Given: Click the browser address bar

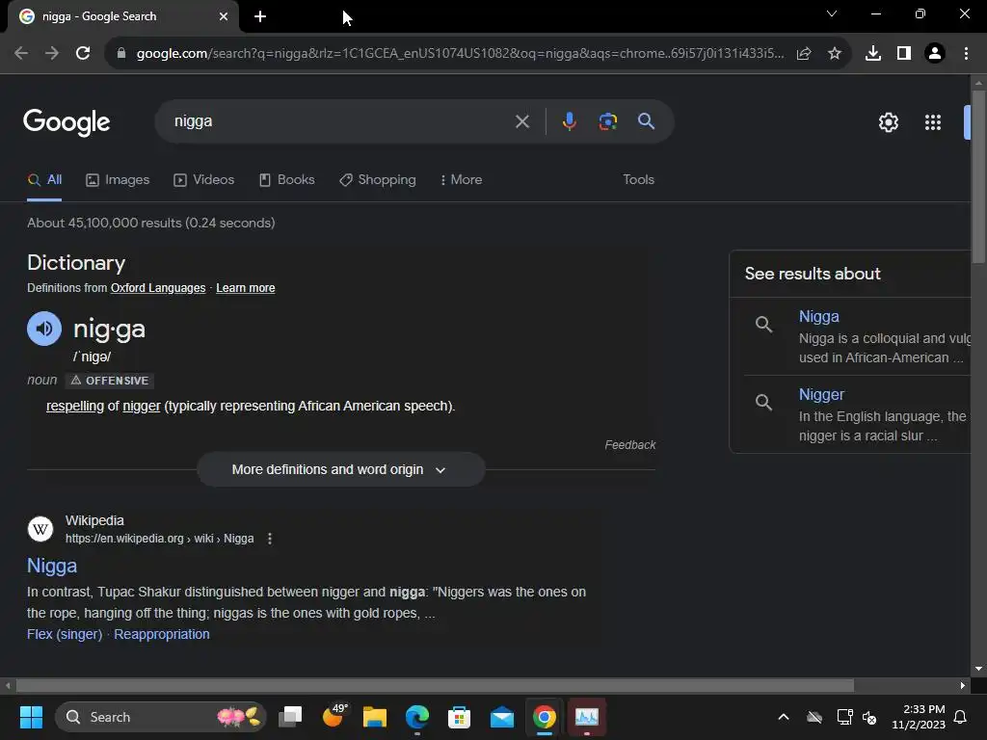Looking at the screenshot, I should (460, 54).
